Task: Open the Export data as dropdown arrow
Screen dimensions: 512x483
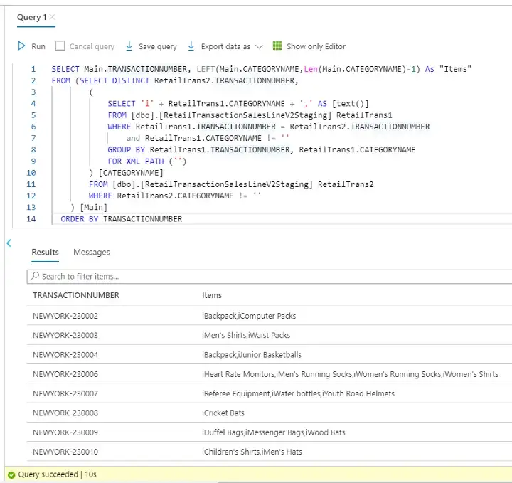Action: coord(259,47)
